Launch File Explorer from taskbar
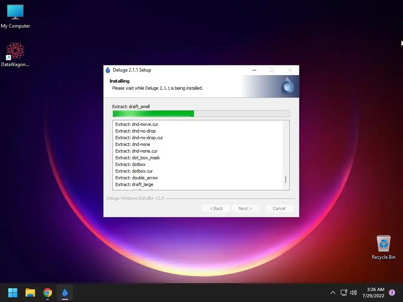Screen dimensions: 403x302 (x=30, y=293)
